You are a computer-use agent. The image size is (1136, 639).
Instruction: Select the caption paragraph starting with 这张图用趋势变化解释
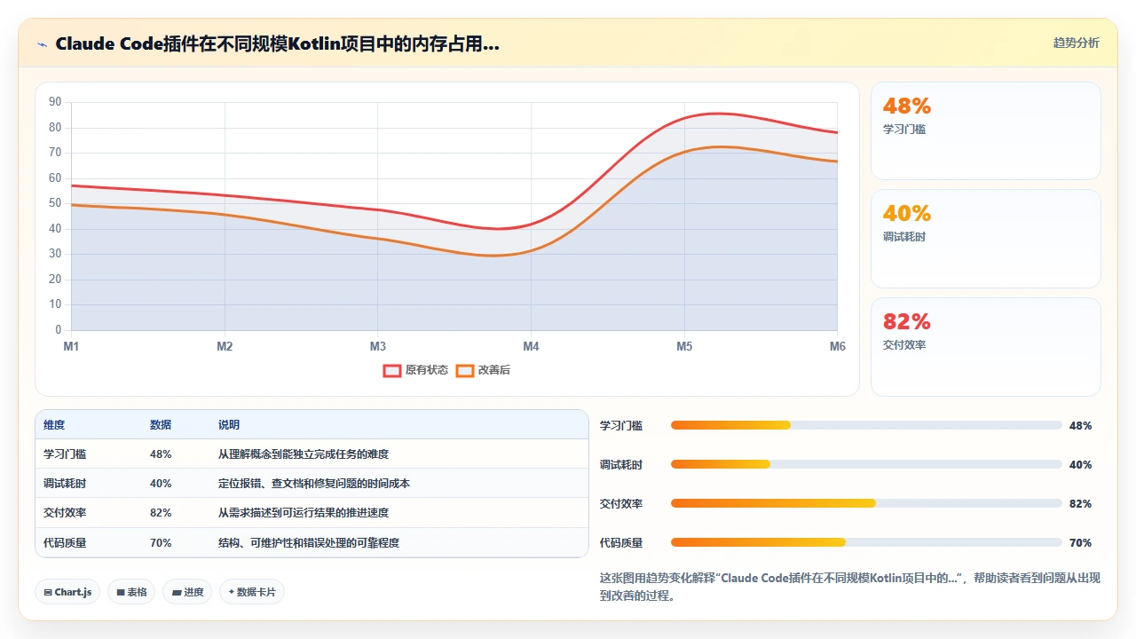coord(850,587)
